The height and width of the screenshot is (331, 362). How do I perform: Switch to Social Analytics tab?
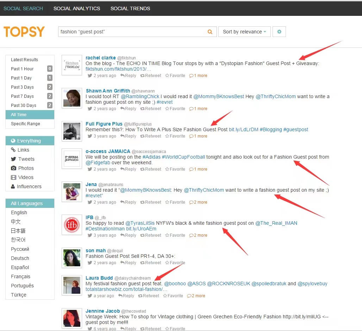[77, 8]
